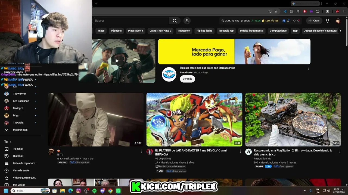
Task: Open the Va de platinos channel name link
Action: 163,158
